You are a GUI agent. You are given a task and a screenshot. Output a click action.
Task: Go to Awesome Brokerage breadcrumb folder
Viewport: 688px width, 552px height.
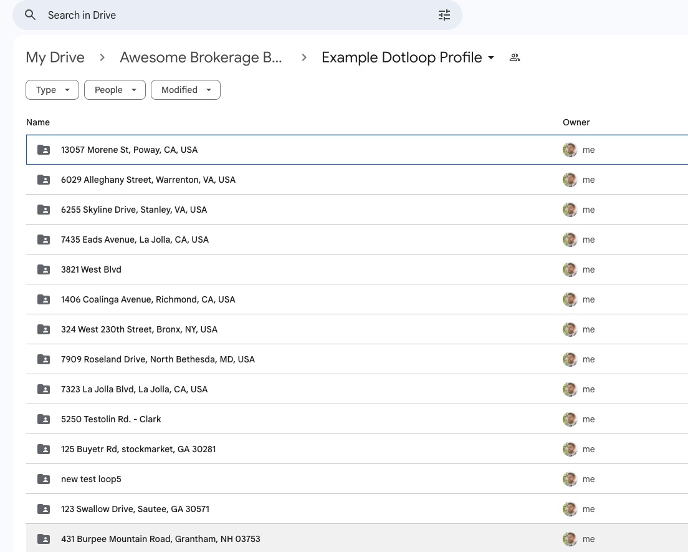click(x=201, y=57)
